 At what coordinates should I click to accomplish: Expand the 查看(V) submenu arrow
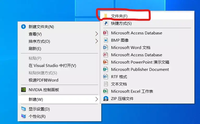tap(97, 34)
